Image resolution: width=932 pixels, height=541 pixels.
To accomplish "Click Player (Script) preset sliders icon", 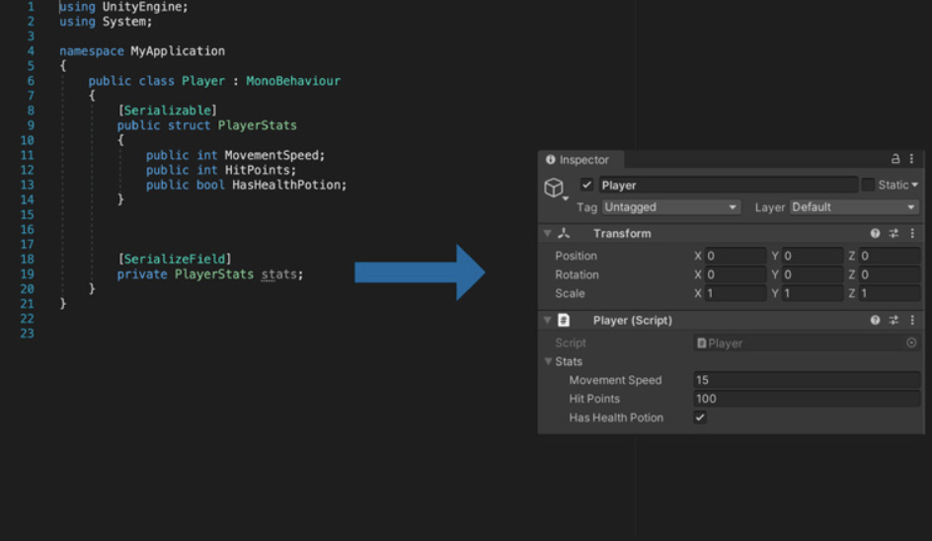I will point(893,320).
